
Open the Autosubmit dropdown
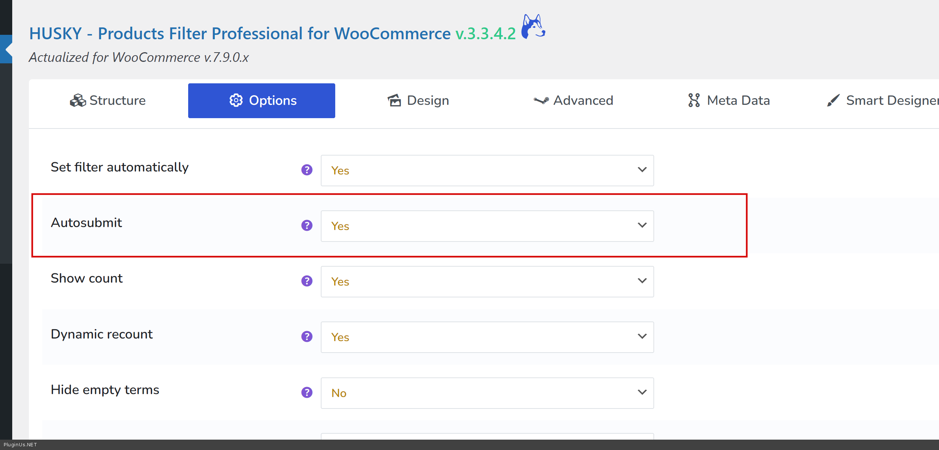pos(487,226)
